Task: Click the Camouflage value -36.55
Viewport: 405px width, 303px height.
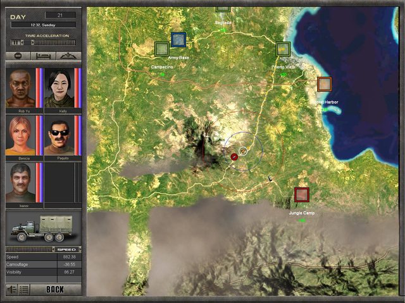Action: 69,264
